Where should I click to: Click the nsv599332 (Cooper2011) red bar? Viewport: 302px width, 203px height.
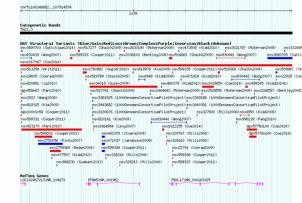coord(43,137)
